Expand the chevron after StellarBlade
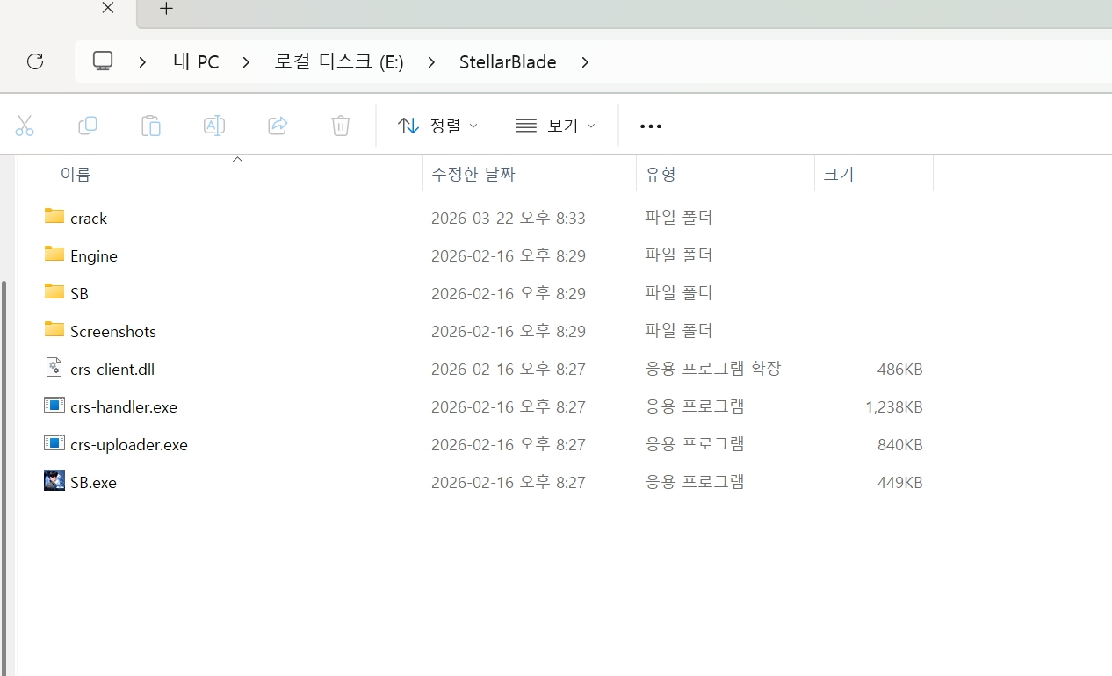Screen dimensions: 1112x676 point(585,62)
